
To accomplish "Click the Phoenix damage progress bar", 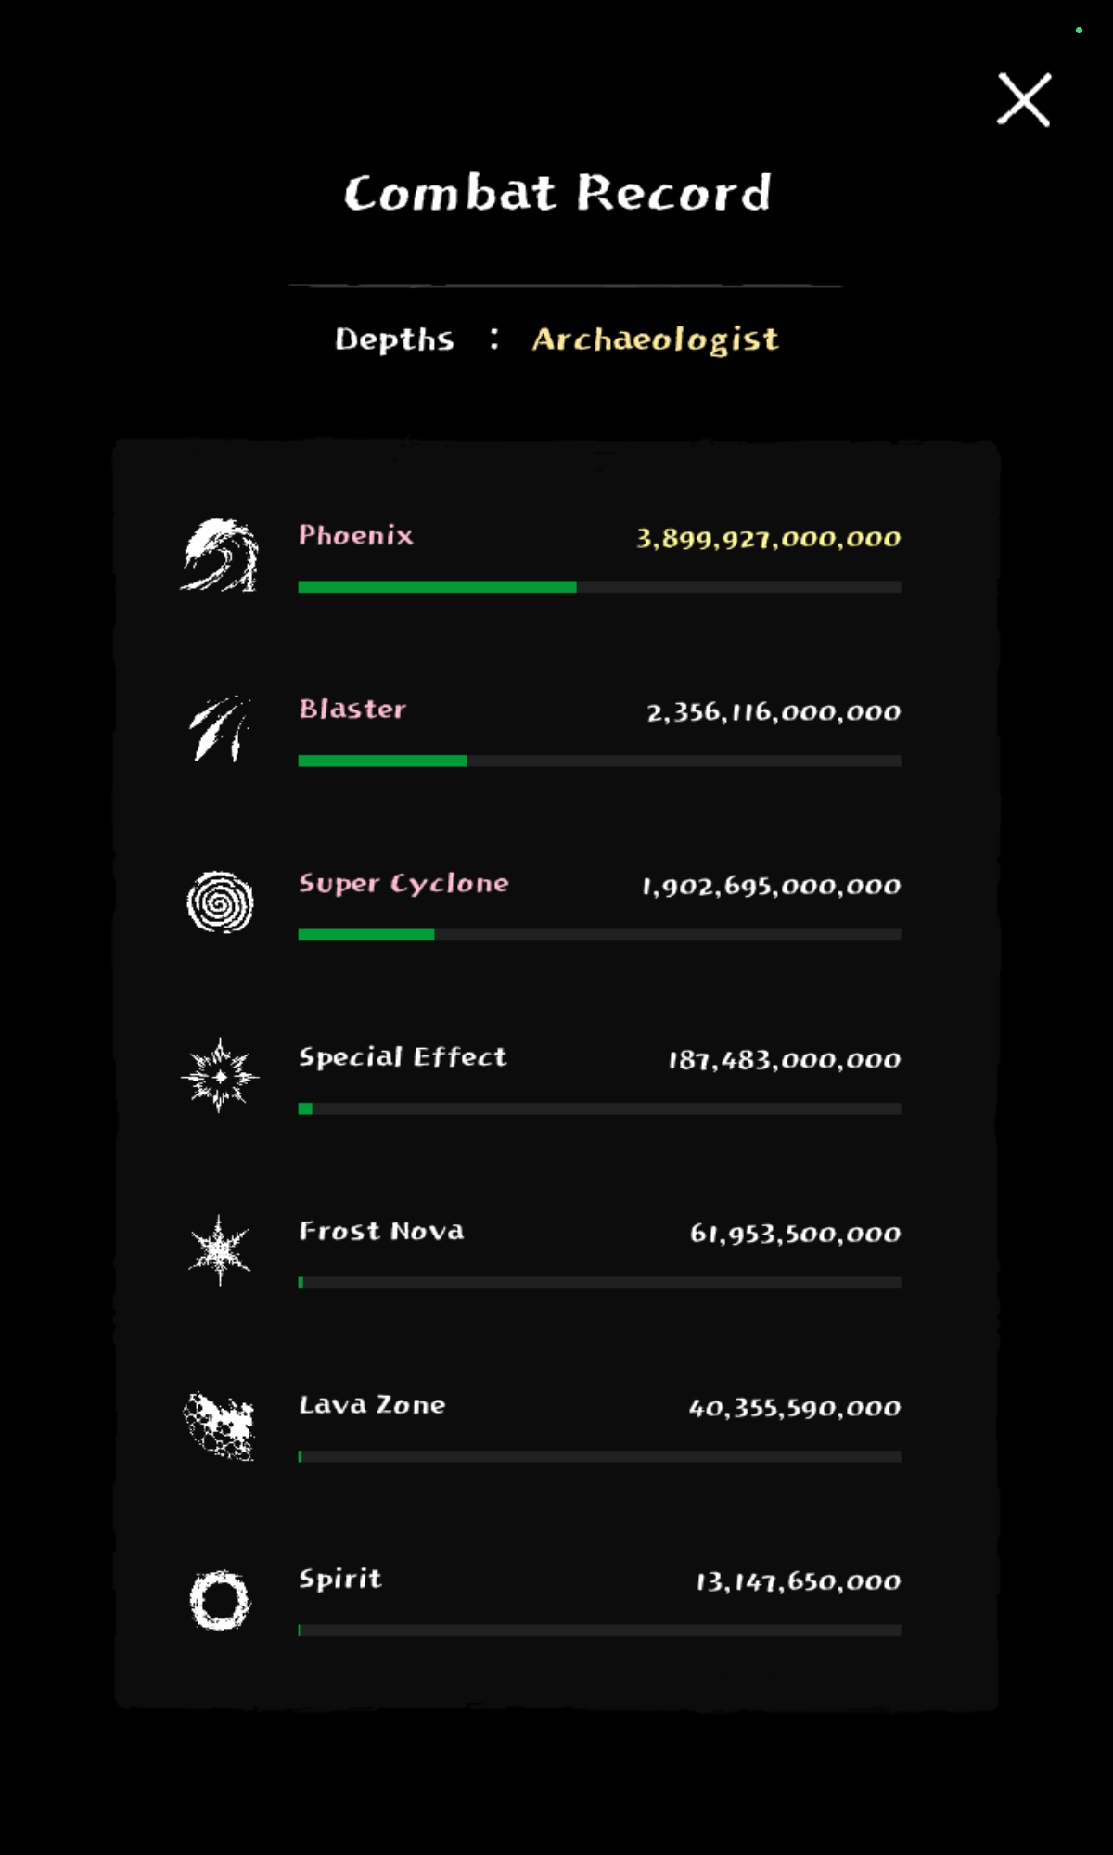I will point(599,587).
